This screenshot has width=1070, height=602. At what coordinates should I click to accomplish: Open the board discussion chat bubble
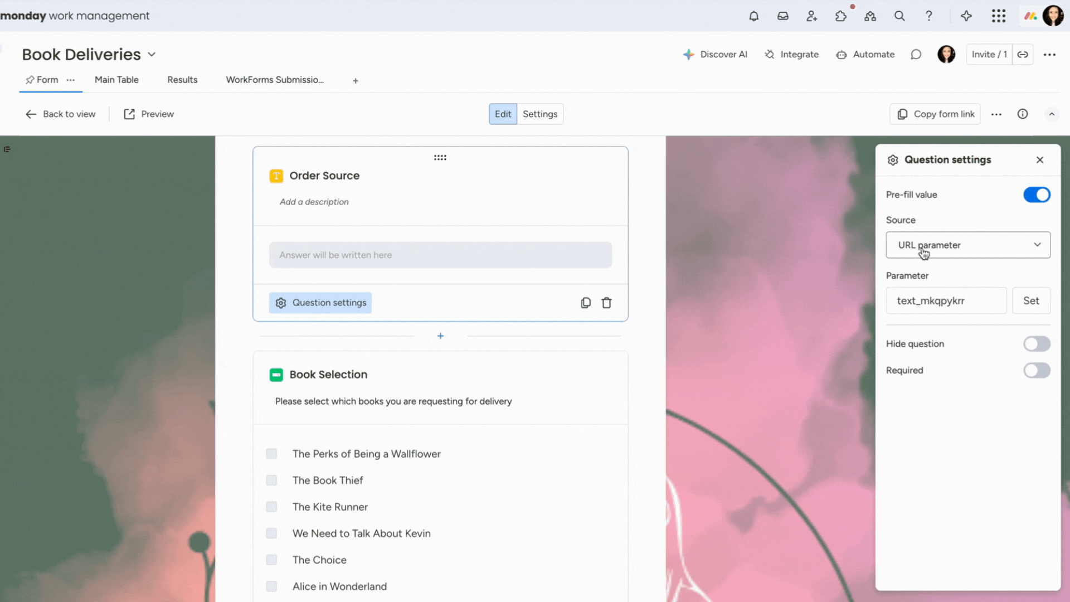pyautogui.click(x=916, y=55)
